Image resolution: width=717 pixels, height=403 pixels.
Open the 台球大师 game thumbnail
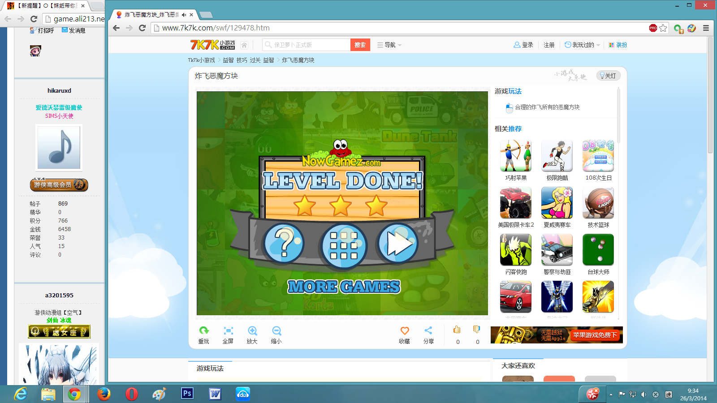point(598,249)
